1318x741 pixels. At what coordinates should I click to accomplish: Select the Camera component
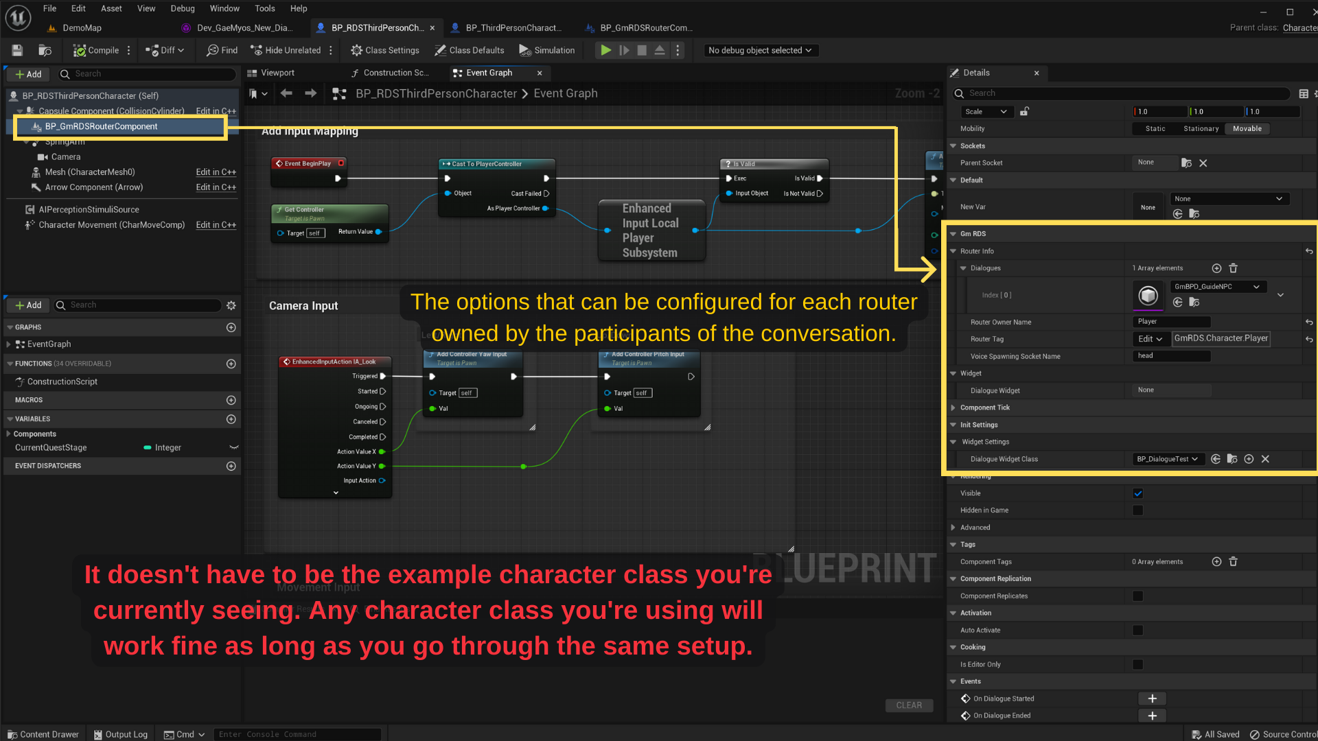tap(65, 157)
